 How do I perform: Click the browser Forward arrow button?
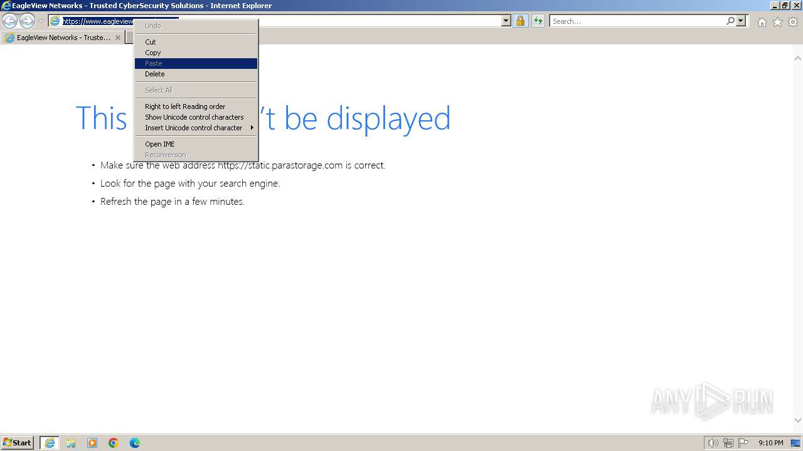(x=27, y=21)
